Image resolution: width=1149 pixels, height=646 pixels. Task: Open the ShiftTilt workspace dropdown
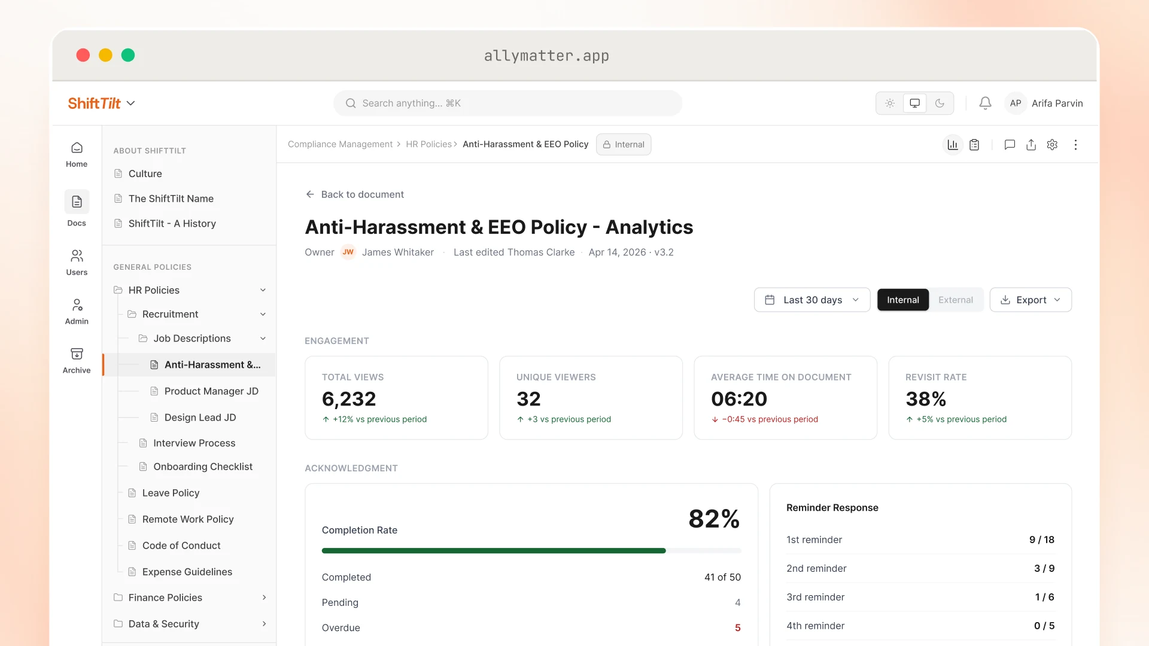pyautogui.click(x=101, y=103)
